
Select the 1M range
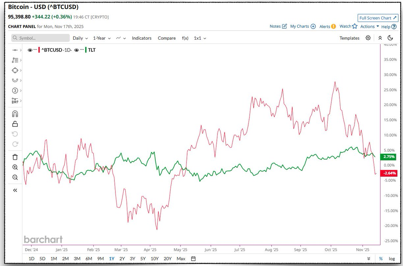pos(54,258)
